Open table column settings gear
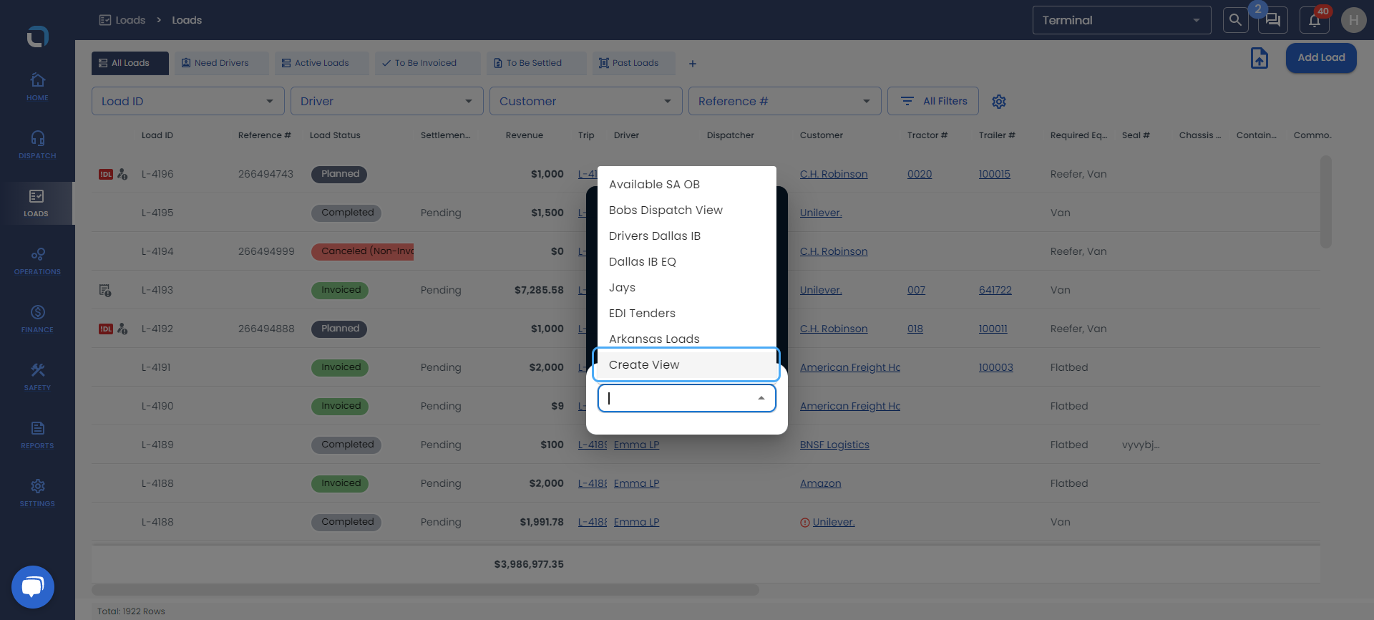This screenshot has height=620, width=1374. (999, 102)
